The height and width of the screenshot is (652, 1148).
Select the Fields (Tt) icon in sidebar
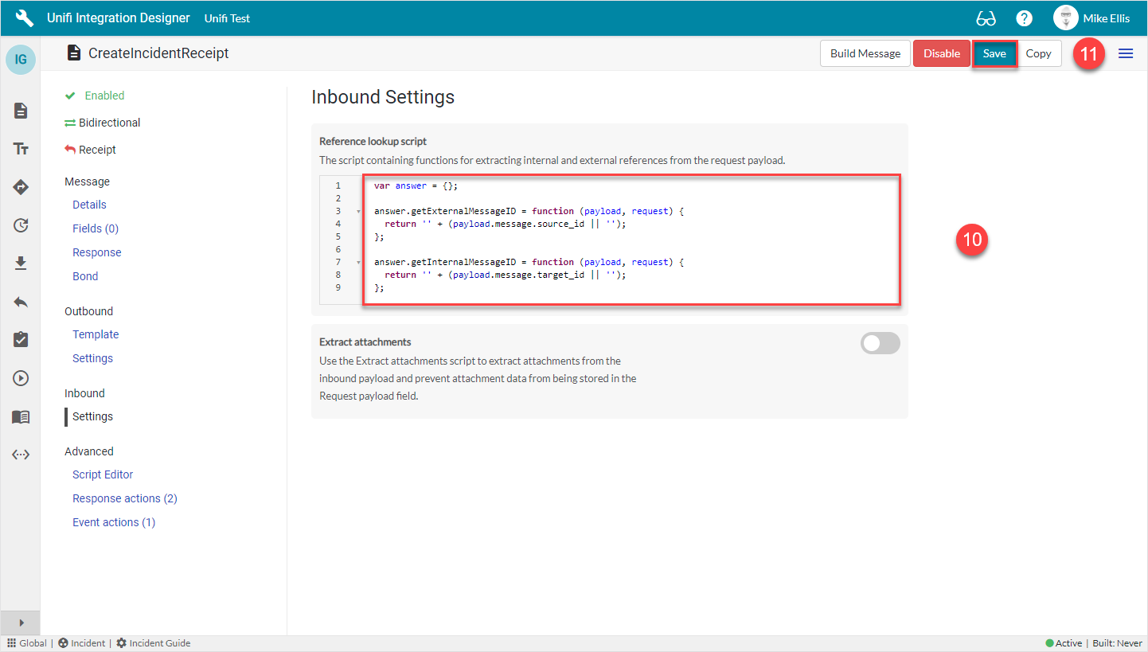[20, 148]
